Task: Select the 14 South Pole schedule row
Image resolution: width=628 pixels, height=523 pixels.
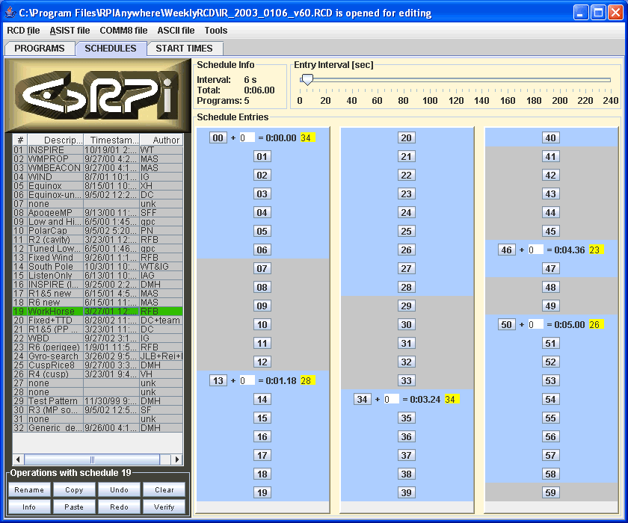Action: point(98,267)
